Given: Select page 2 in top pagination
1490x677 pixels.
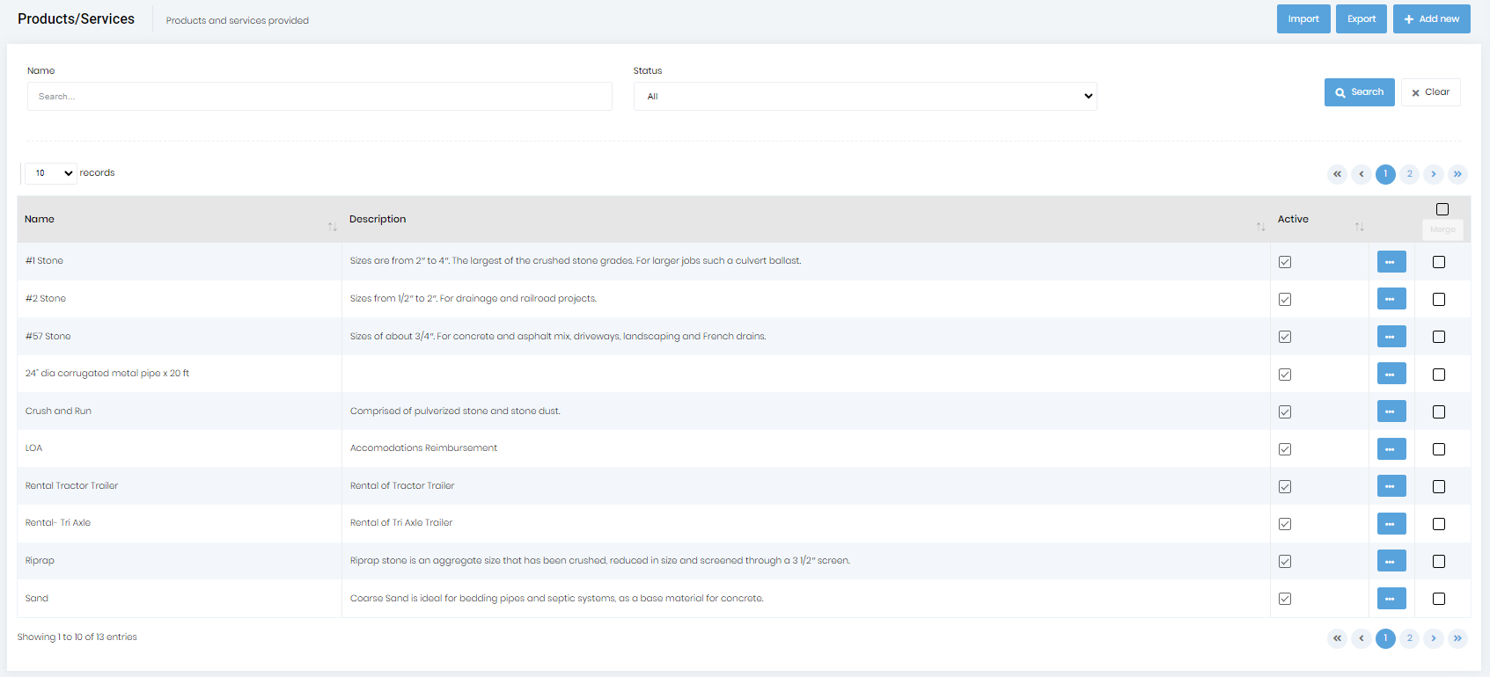Looking at the screenshot, I should tap(1410, 174).
